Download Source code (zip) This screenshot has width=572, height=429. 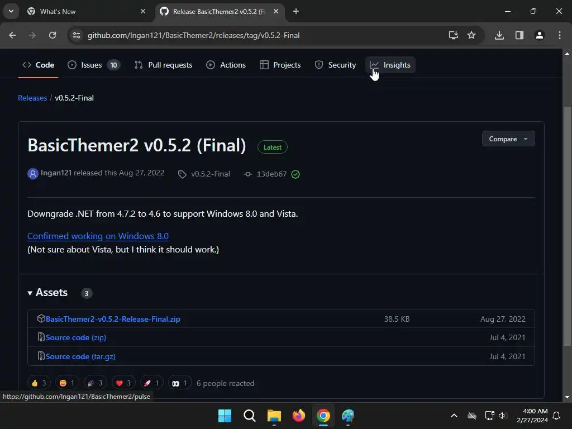[75, 337]
